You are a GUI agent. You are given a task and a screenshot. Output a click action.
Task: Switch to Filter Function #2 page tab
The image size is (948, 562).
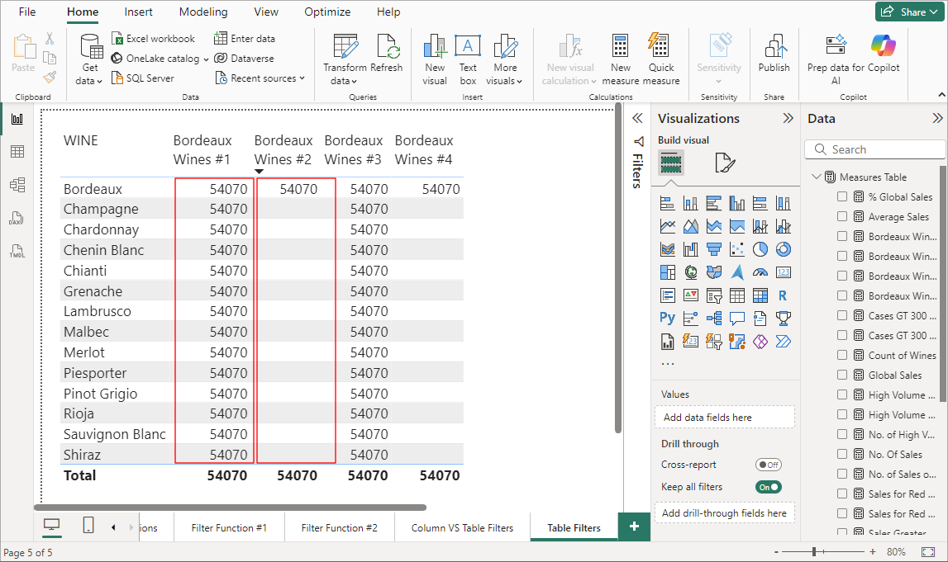[339, 527]
